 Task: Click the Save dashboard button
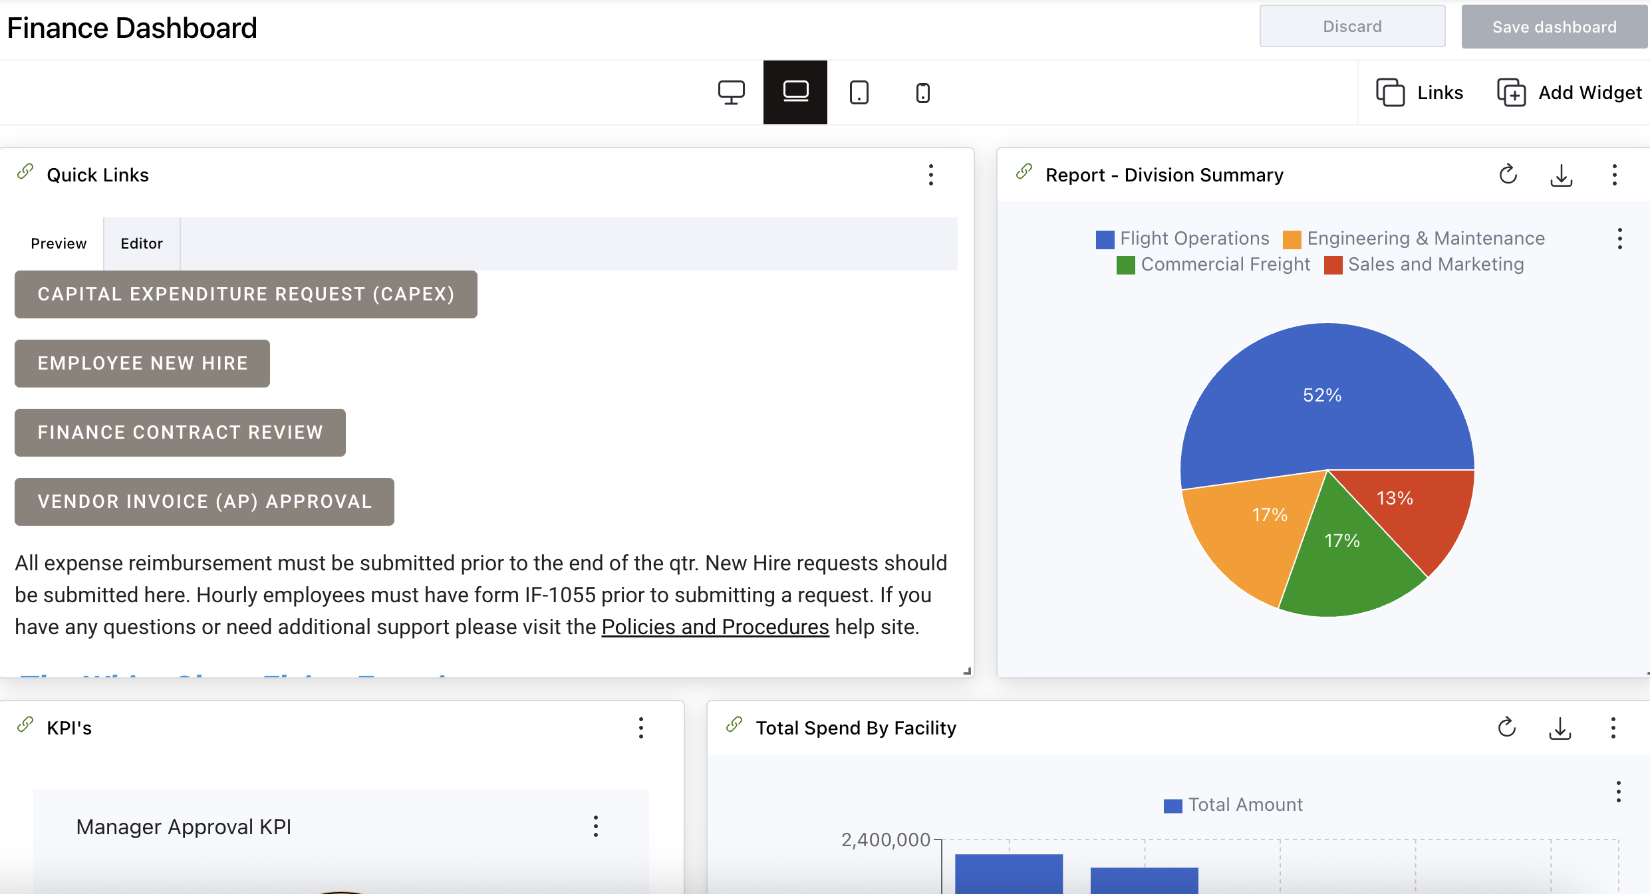click(1554, 27)
